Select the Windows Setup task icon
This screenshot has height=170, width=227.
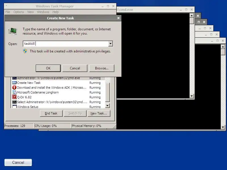14,107
